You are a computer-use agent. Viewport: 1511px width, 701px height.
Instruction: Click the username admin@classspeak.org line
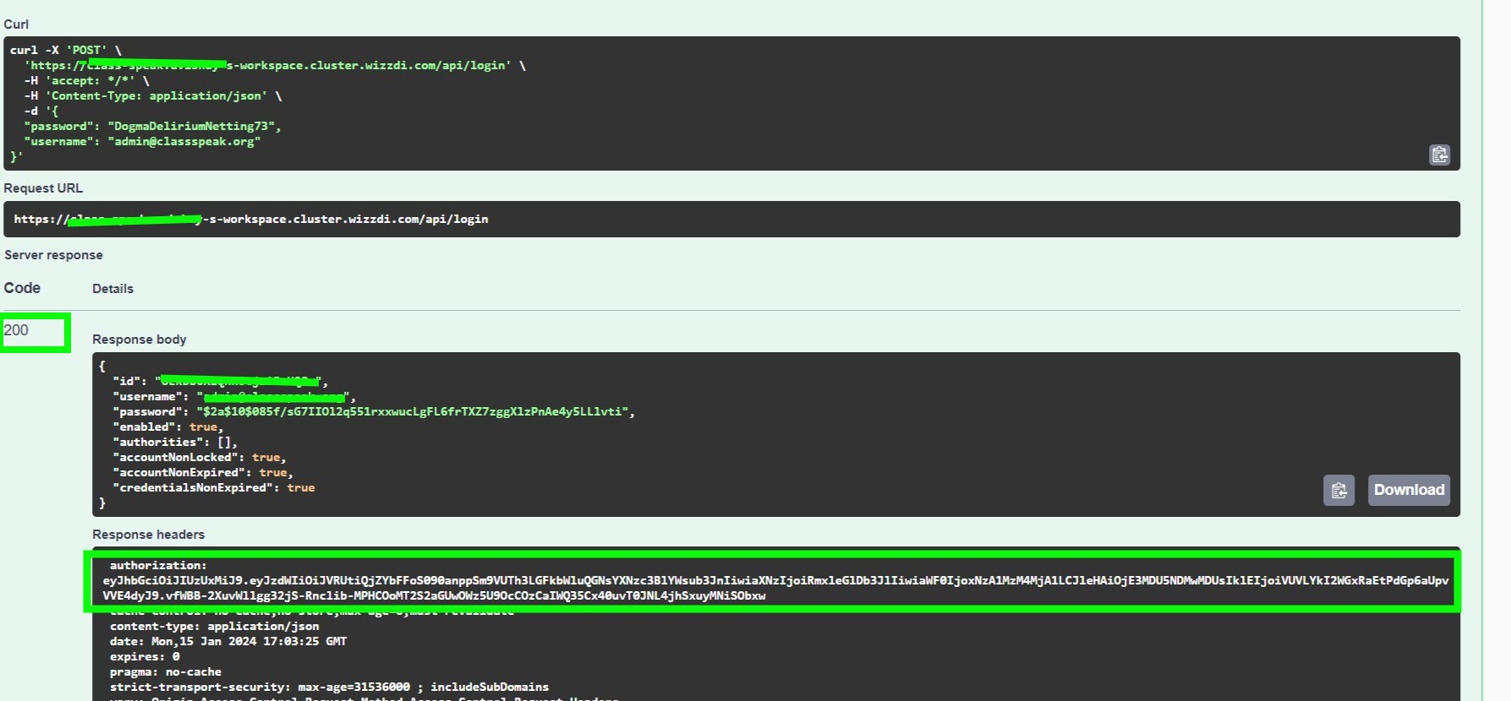point(142,141)
